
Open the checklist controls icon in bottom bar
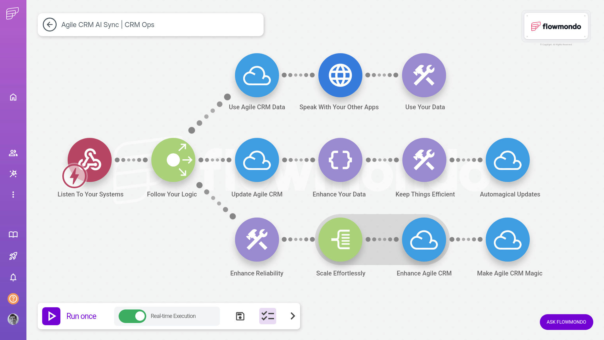[x=268, y=316]
